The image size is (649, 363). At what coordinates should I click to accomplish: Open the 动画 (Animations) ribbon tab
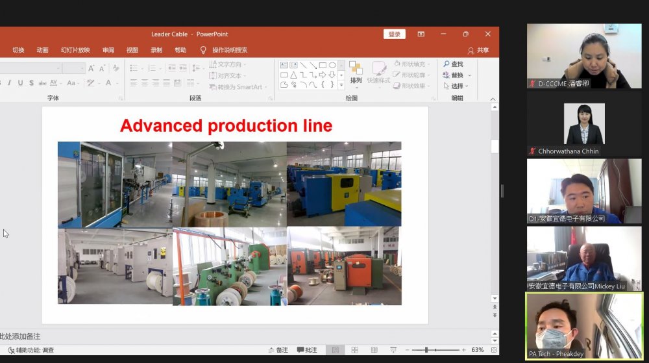pyautogui.click(x=43, y=50)
